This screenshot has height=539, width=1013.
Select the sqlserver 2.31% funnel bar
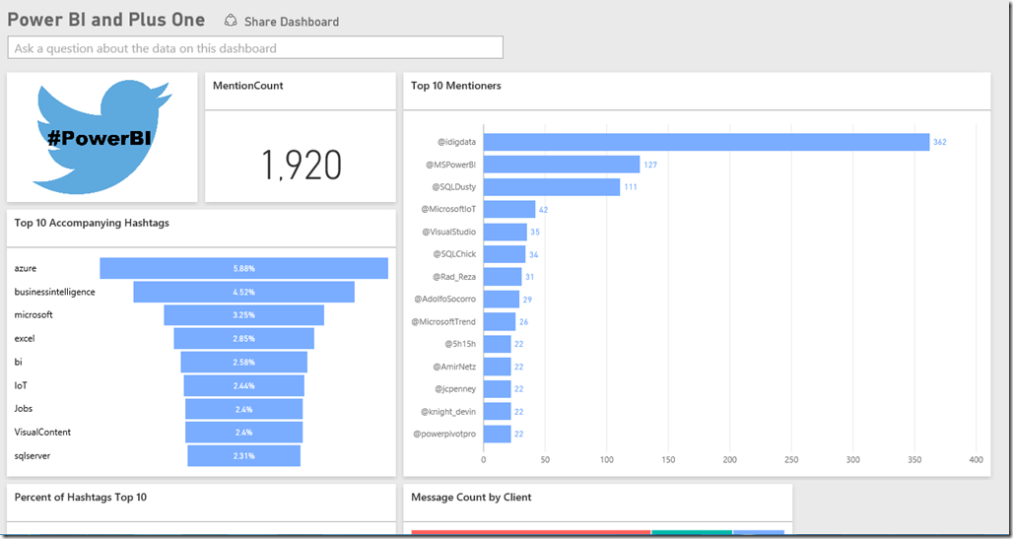click(243, 455)
